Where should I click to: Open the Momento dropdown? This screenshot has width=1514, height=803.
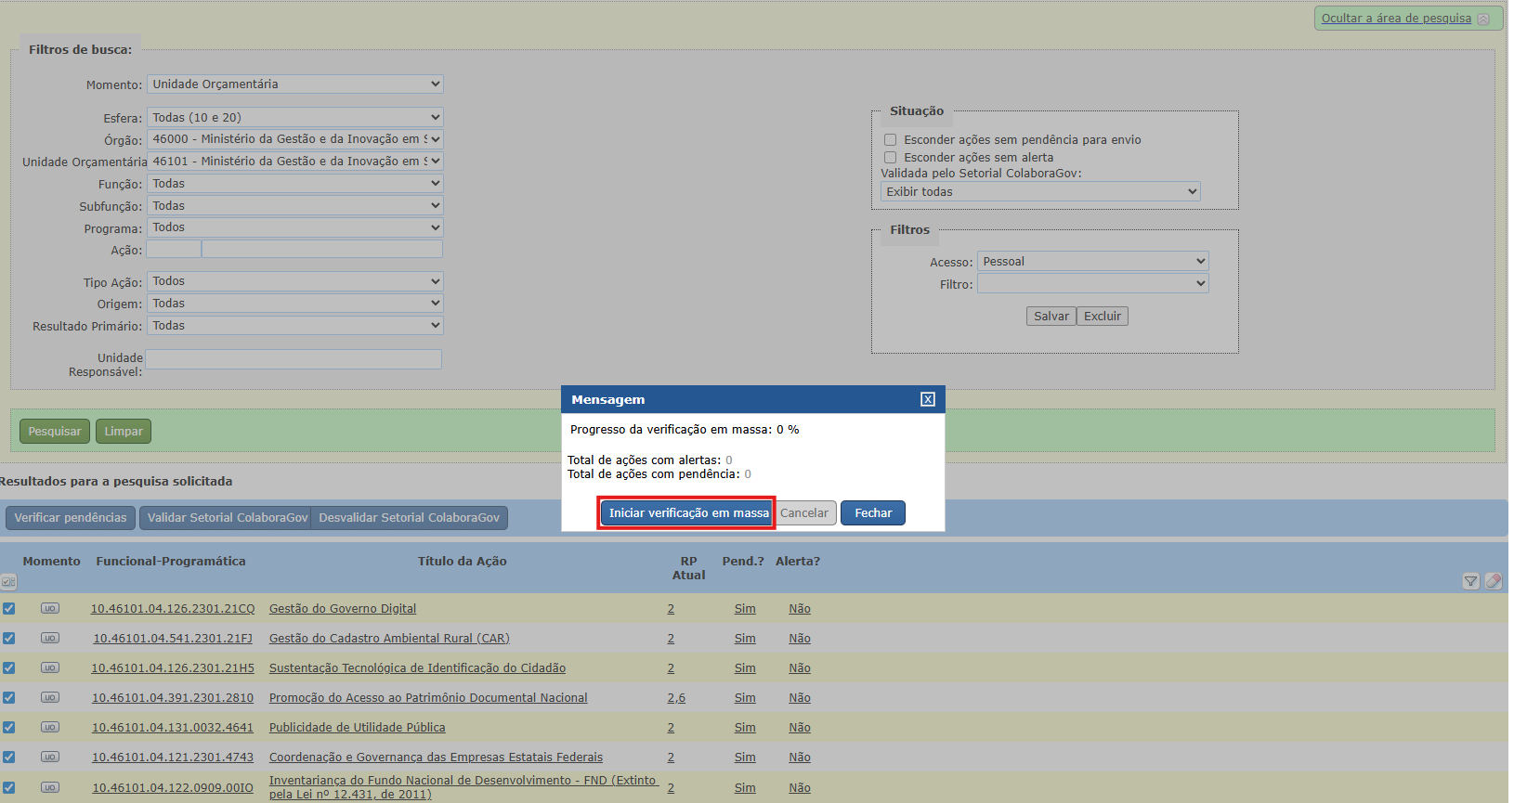pos(294,84)
